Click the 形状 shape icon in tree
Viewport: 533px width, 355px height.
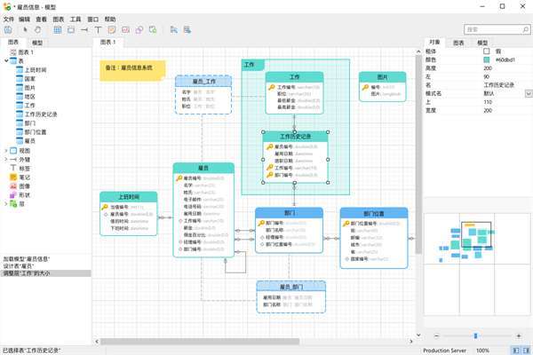[x=13, y=194]
